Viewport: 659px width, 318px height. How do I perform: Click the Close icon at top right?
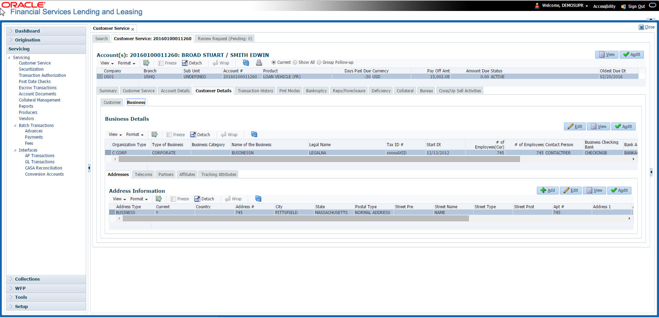[x=641, y=27]
